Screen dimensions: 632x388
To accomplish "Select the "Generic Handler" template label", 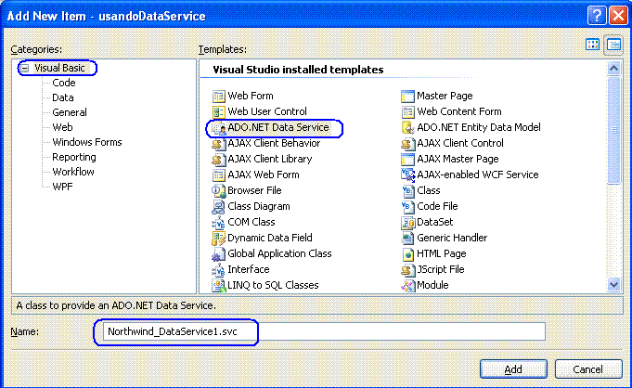I will [x=452, y=238].
